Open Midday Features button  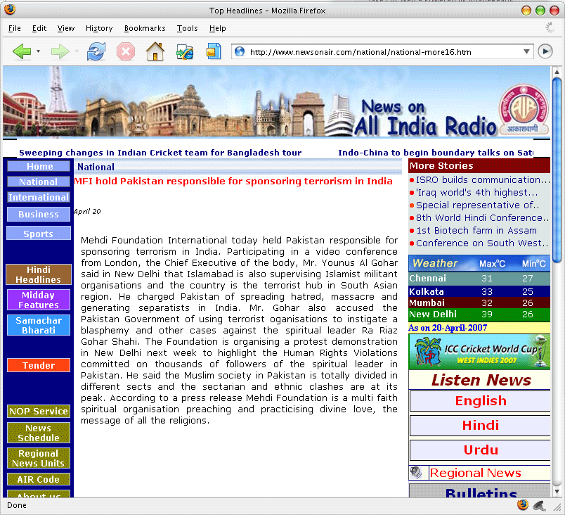tap(39, 300)
